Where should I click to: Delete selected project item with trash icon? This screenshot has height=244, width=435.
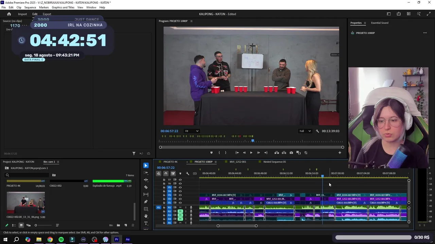(x=133, y=225)
